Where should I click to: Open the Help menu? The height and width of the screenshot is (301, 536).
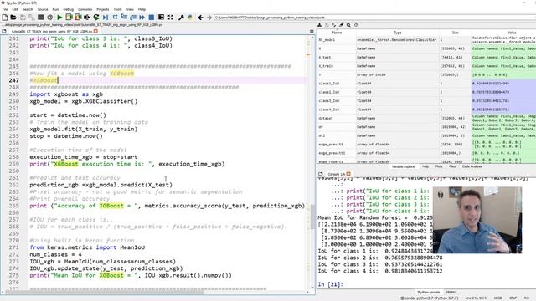pos(142,9)
